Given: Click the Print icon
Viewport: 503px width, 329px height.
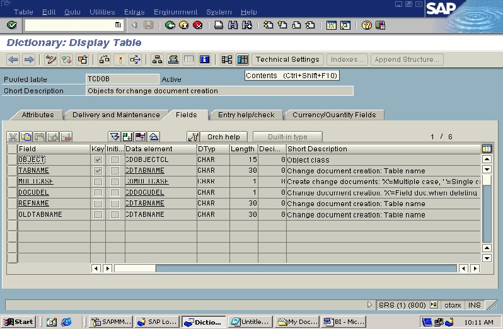Looking at the screenshot, I should click(x=219, y=25).
